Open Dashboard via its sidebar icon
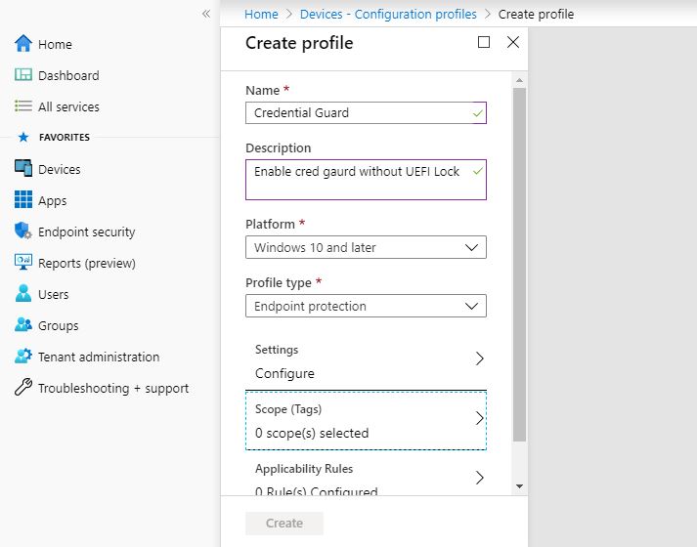This screenshot has height=547, width=697. [x=23, y=75]
